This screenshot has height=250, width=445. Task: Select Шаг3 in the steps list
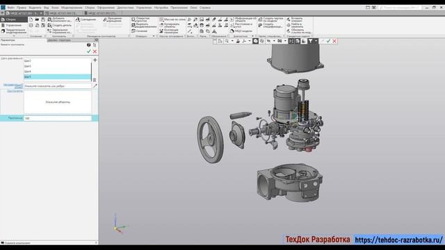point(58,67)
